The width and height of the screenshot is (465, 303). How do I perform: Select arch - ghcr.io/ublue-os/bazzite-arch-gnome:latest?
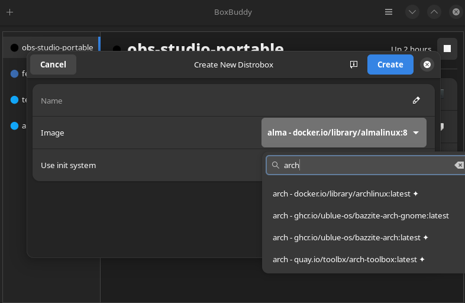pos(360,215)
